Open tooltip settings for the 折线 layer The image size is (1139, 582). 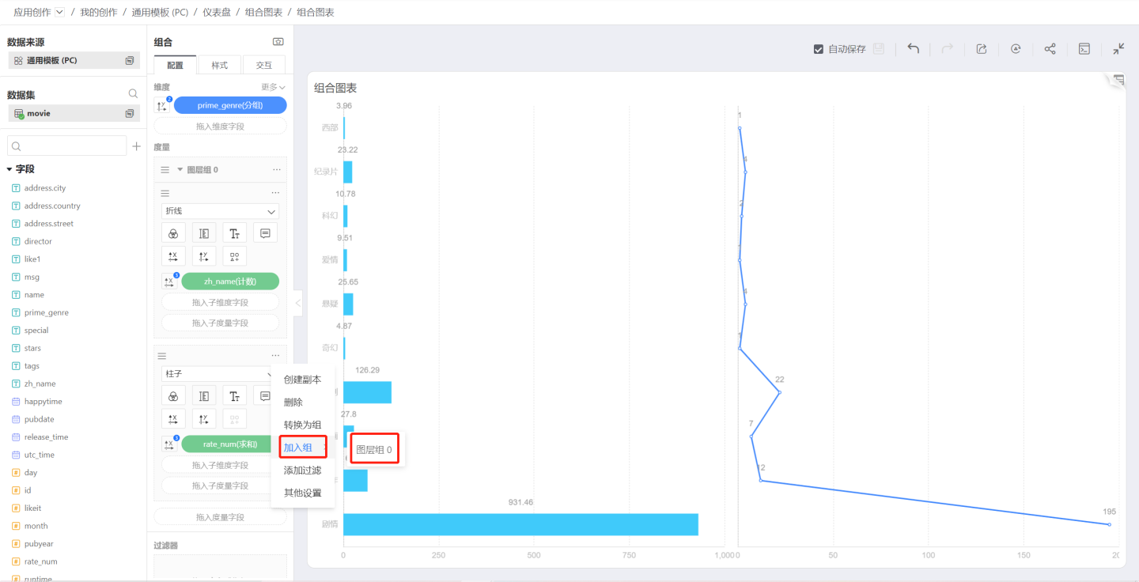[x=265, y=233]
